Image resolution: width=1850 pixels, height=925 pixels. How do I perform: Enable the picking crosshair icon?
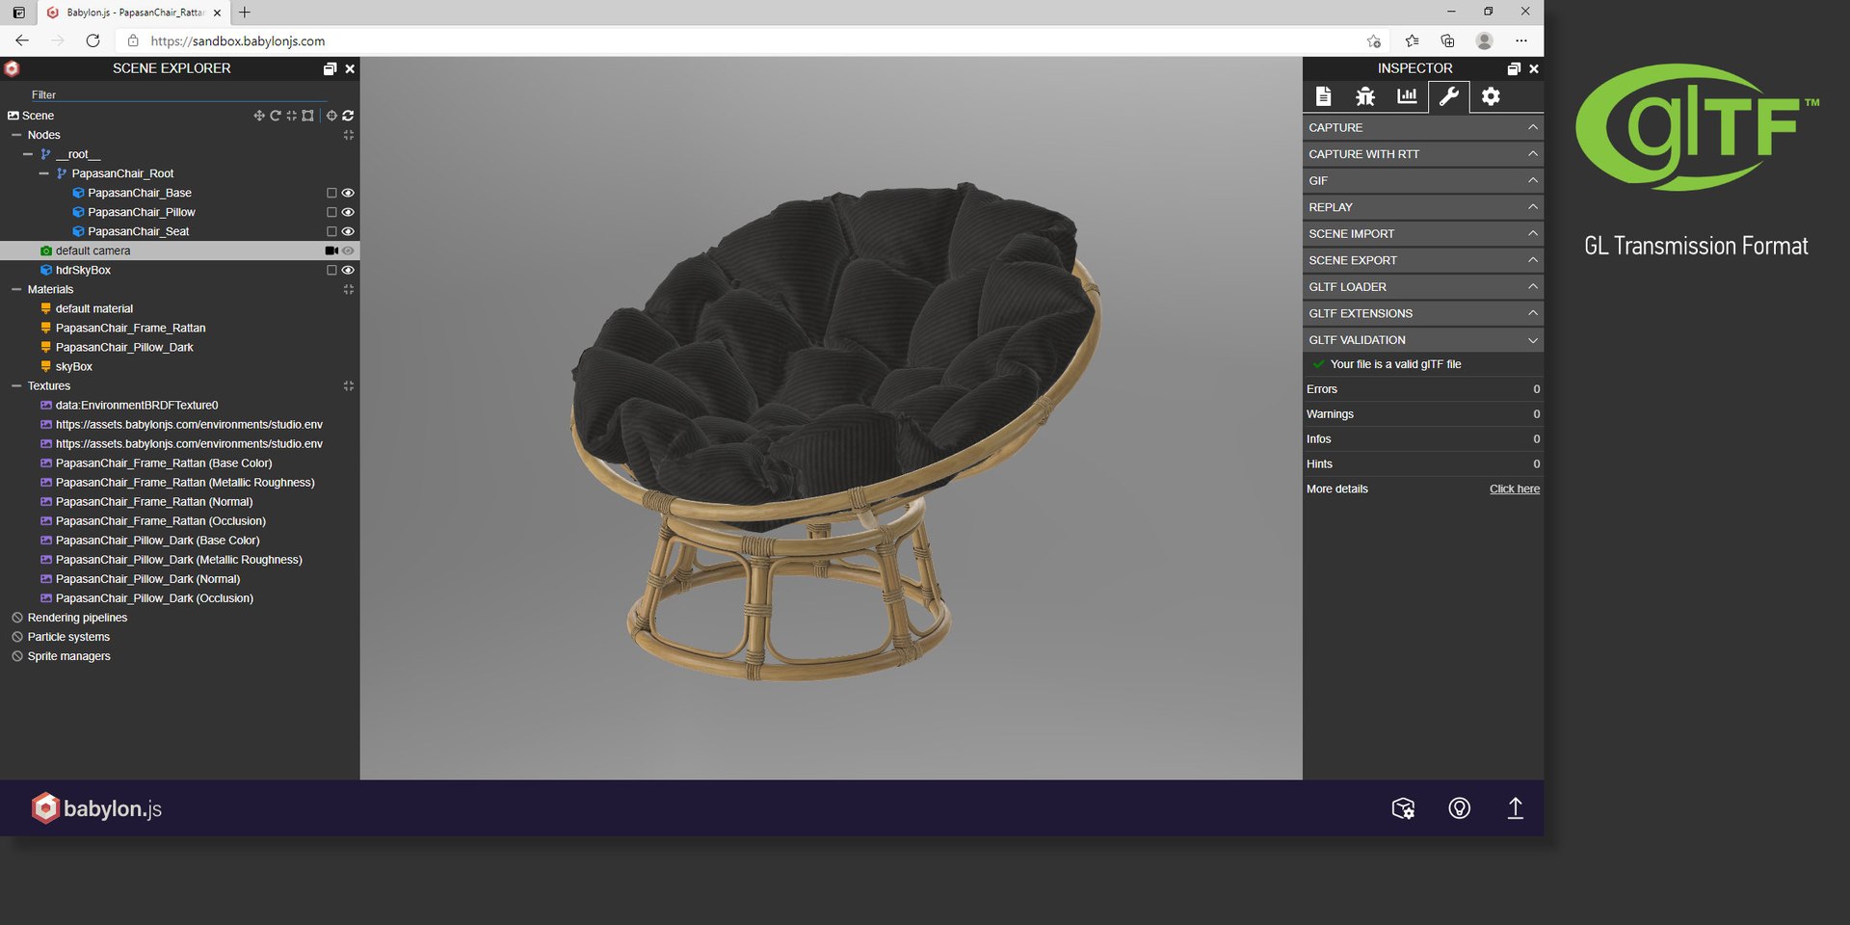(331, 116)
